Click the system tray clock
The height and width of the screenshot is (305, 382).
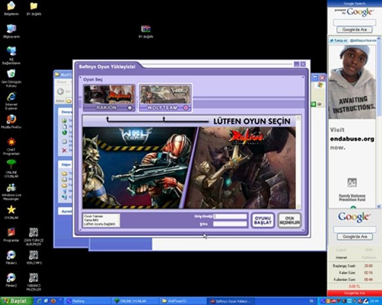click(374, 301)
